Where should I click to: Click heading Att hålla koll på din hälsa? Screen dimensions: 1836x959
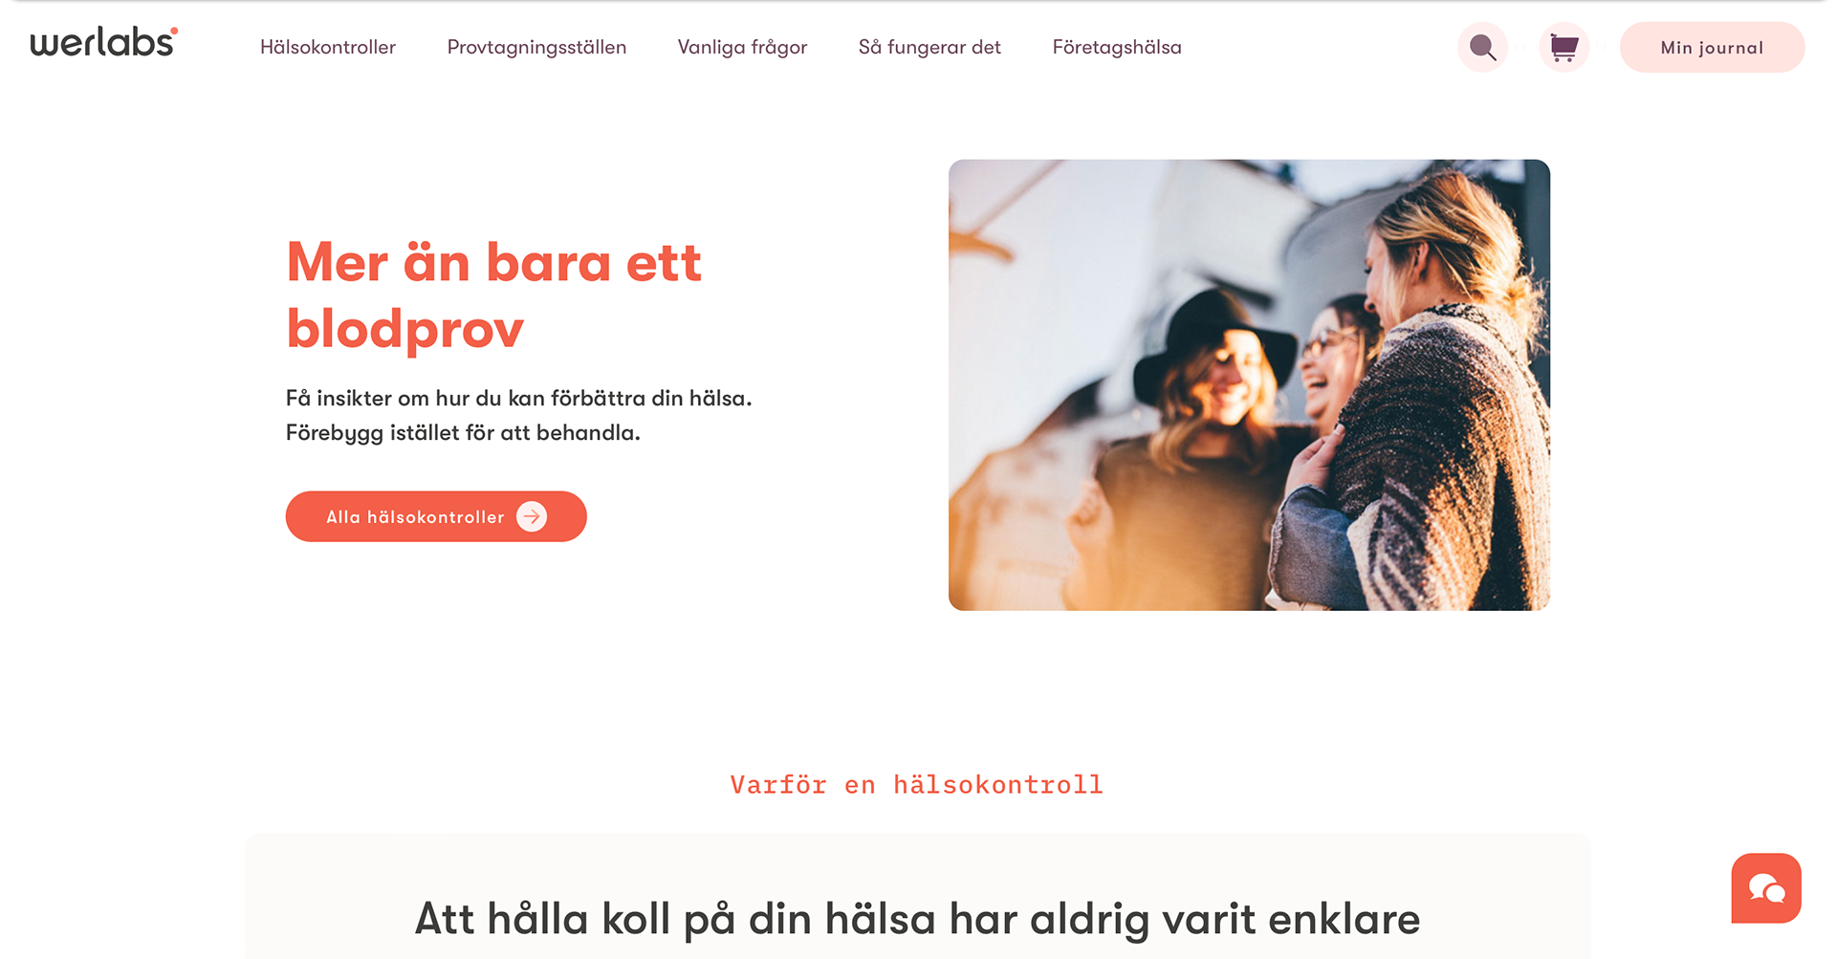pyautogui.click(x=917, y=919)
